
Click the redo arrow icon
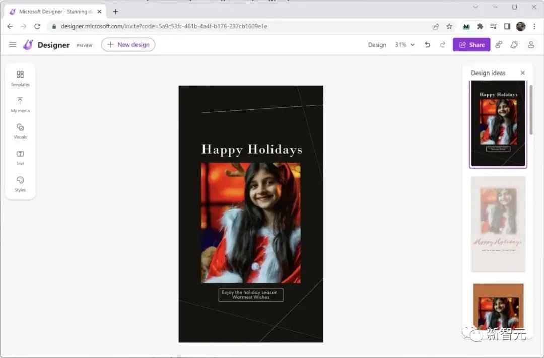[x=443, y=45]
